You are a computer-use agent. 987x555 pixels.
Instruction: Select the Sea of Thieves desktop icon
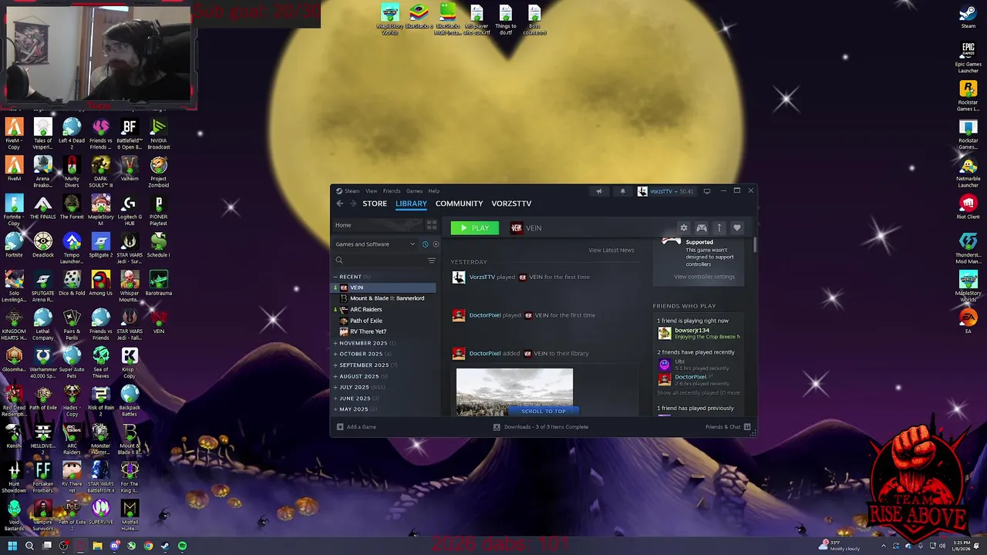100,363
